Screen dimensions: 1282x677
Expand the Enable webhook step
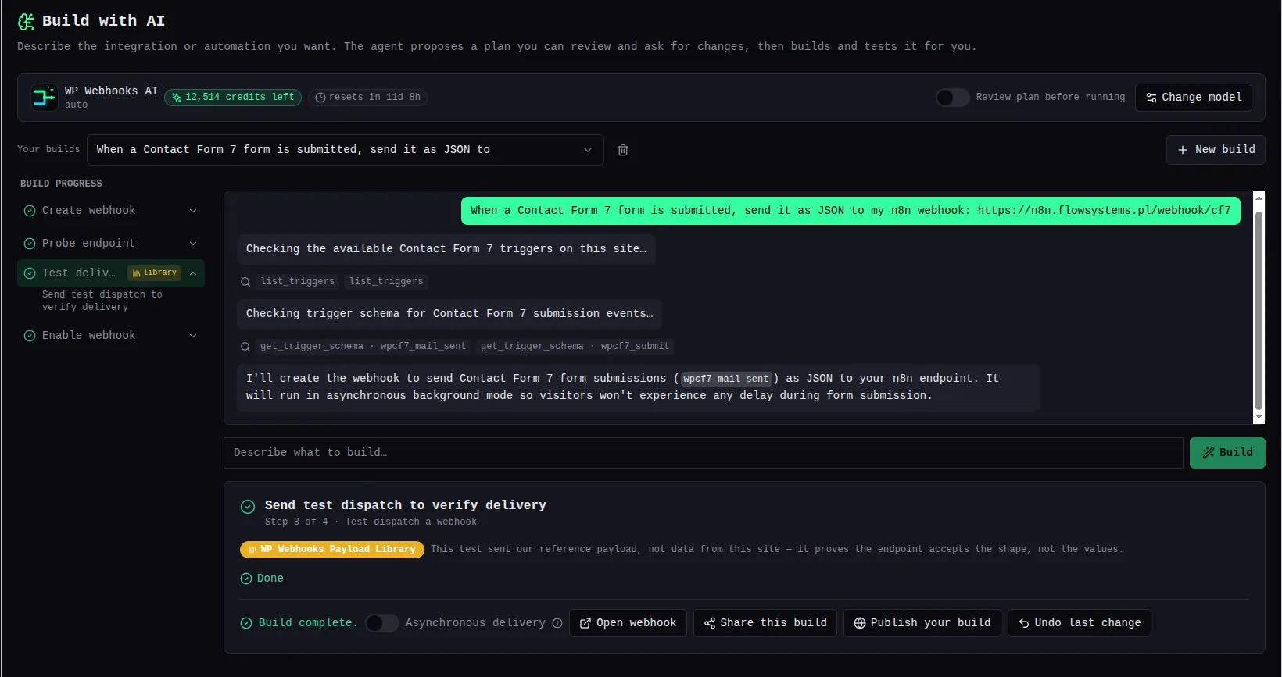[x=193, y=336]
